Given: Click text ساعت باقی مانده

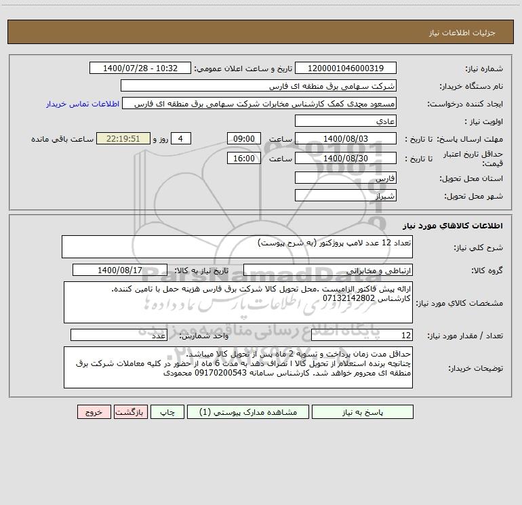Looking at the screenshot, I should [62, 139].
